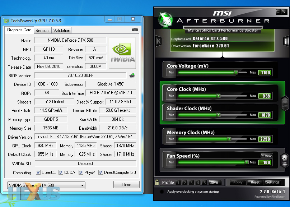290x207 pixels.
Task: Click the Bus Interface value PCI-E 2.0 x16
Action: [111, 93]
